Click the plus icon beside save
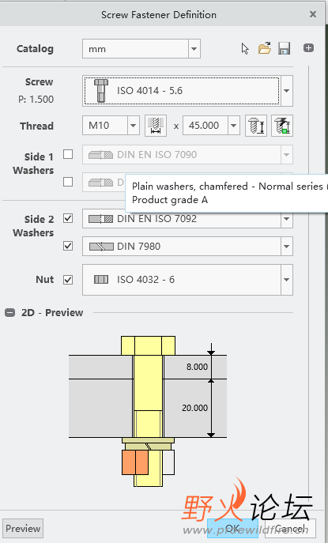This screenshot has width=328, height=543. pyautogui.click(x=308, y=47)
